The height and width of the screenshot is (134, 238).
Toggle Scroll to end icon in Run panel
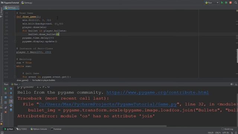pyautogui.click(x=11, y=101)
